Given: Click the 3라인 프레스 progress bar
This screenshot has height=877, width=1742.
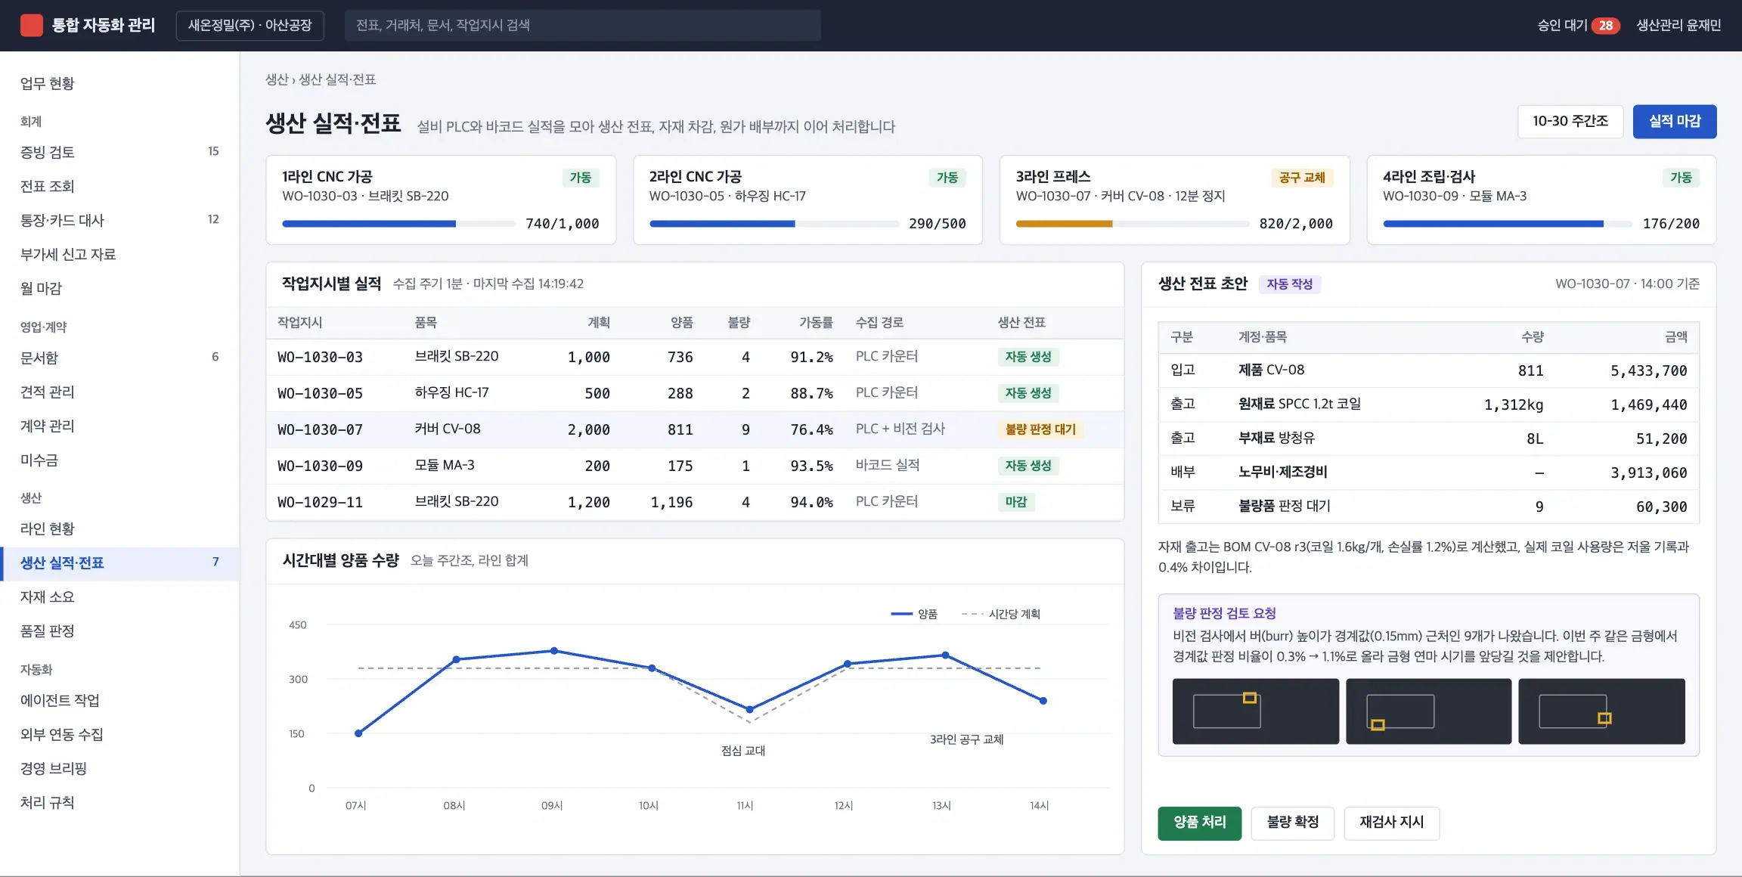Looking at the screenshot, I should [1132, 224].
